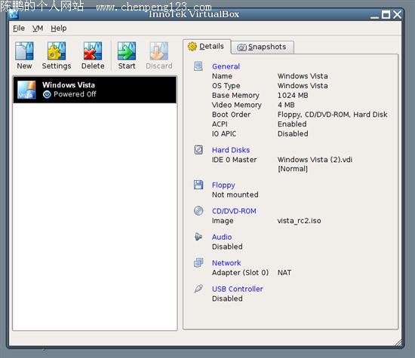
Task: Click the 'IDE 0 Master' label
Action: [234, 160]
